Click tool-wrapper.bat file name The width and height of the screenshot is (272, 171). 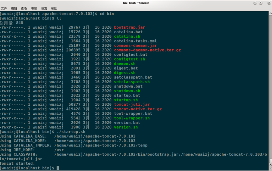(x=133, y=113)
